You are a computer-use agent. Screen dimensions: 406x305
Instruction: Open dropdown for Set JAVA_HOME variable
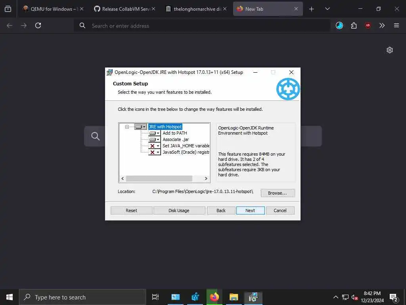tap(154, 146)
